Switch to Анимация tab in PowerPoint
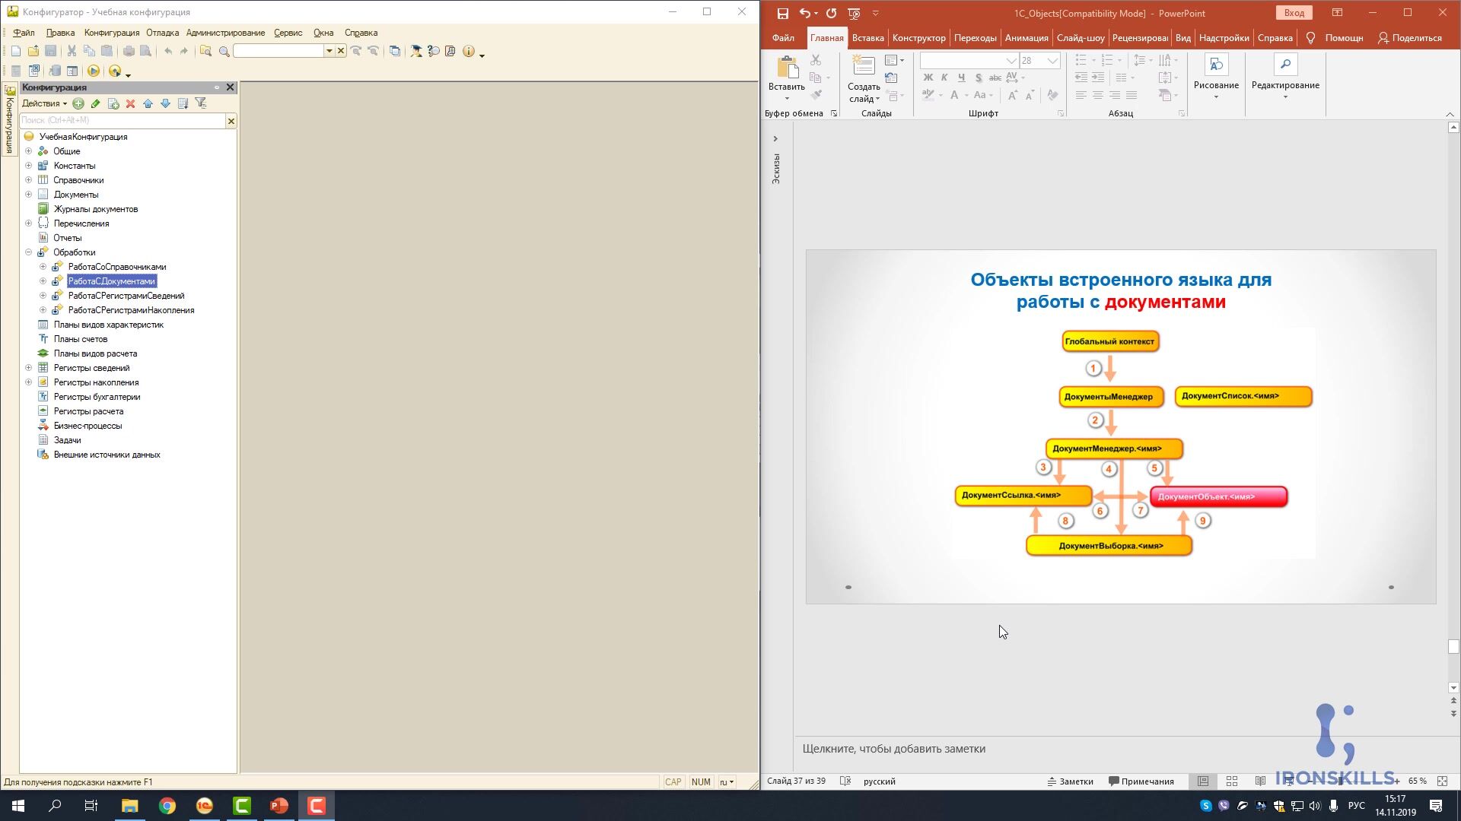The image size is (1461, 821). pyautogui.click(x=1027, y=38)
